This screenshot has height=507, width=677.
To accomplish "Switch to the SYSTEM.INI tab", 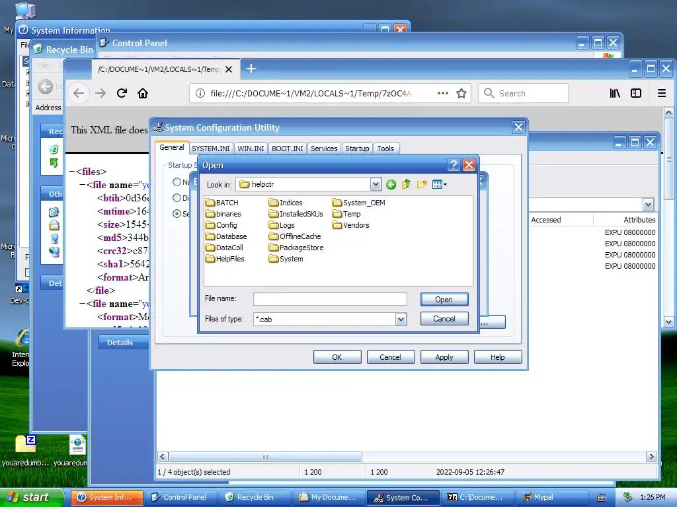I will [211, 149].
